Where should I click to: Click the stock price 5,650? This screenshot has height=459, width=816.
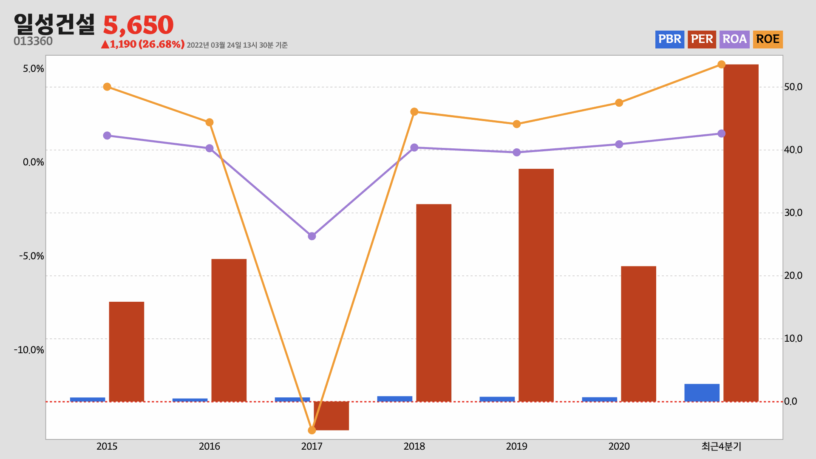pyautogui.click(x=138, y=25)
